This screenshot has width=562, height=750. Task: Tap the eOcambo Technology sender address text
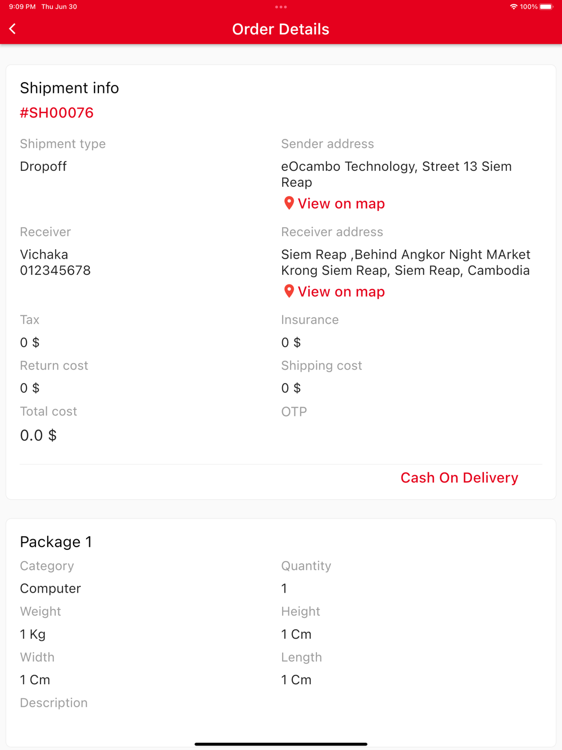pos(396,174)
